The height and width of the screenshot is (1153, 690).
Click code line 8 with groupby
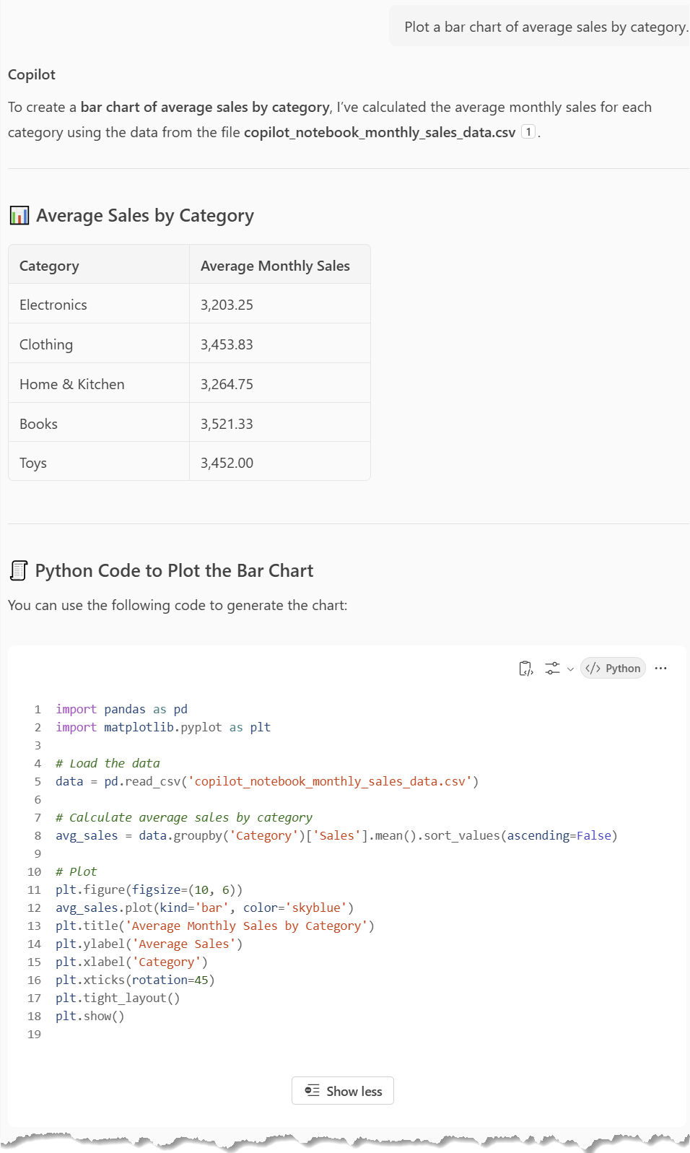click(x=336, y=835)
